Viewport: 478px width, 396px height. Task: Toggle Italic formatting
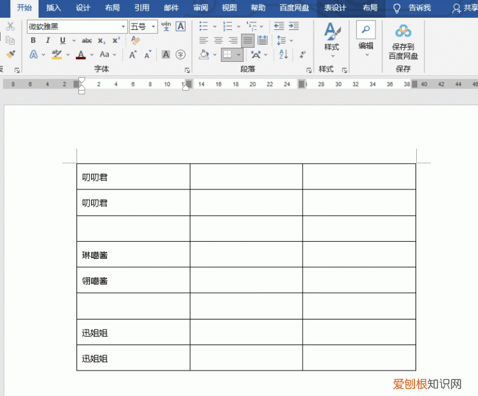48,40
